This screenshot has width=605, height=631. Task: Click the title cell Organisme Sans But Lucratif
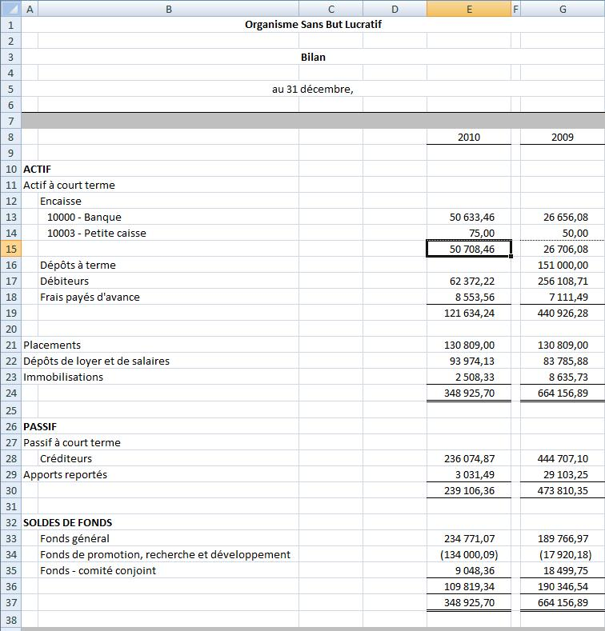click(312, 24)
